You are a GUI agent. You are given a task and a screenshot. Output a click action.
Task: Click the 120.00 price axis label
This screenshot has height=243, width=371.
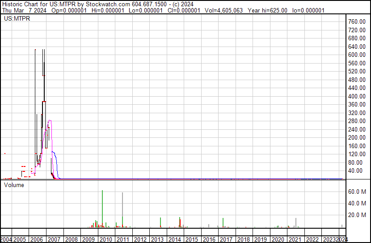357,154
